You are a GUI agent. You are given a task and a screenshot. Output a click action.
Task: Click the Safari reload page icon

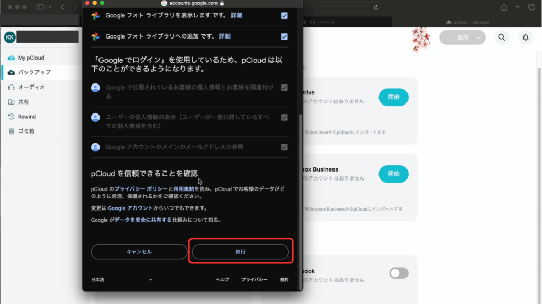376,7
